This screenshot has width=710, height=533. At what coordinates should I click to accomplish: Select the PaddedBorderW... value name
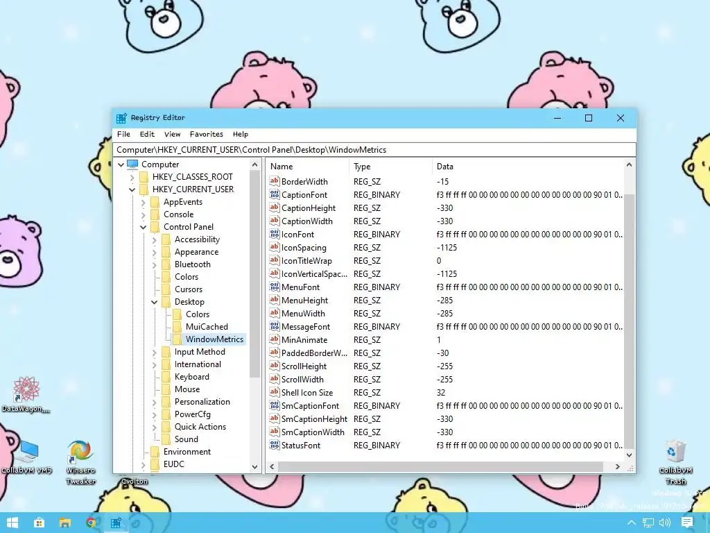click(314, 353)
